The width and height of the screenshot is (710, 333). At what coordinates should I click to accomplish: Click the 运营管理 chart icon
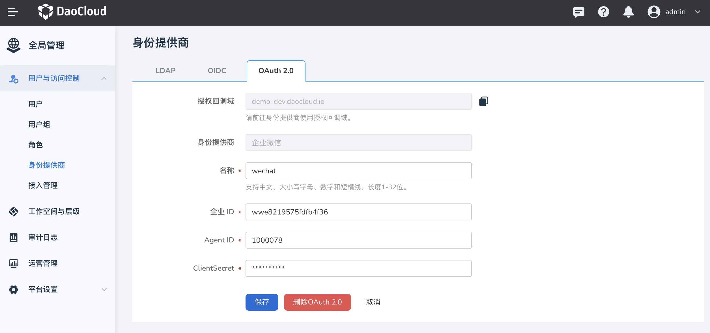click(13, 263)
